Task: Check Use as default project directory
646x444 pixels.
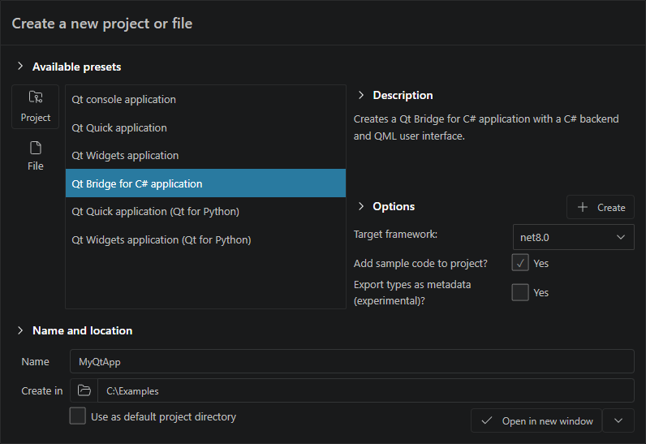Action: tap(77, 416)
